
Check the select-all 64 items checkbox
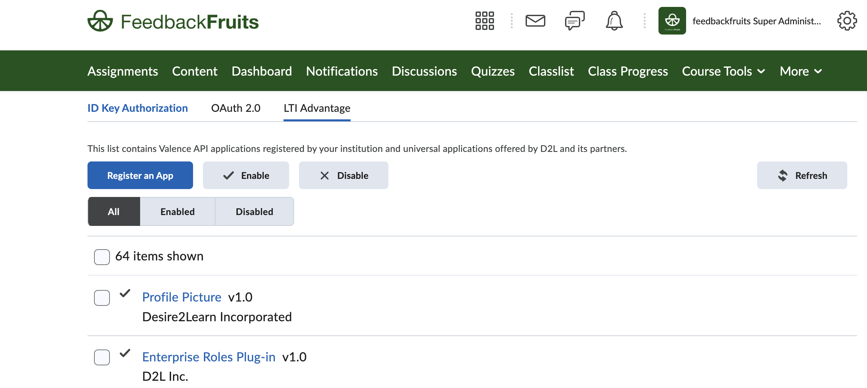(x=102, y=257)
